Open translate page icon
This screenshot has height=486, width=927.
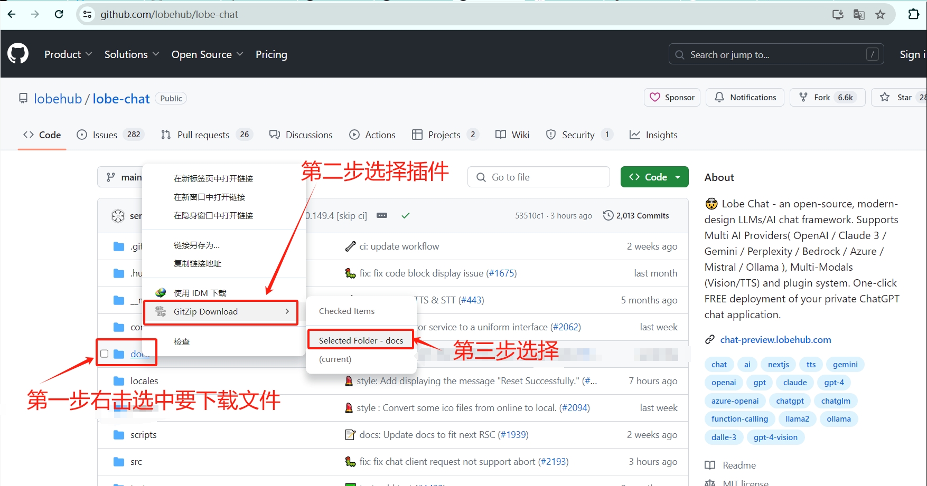(x=859, y=14)
